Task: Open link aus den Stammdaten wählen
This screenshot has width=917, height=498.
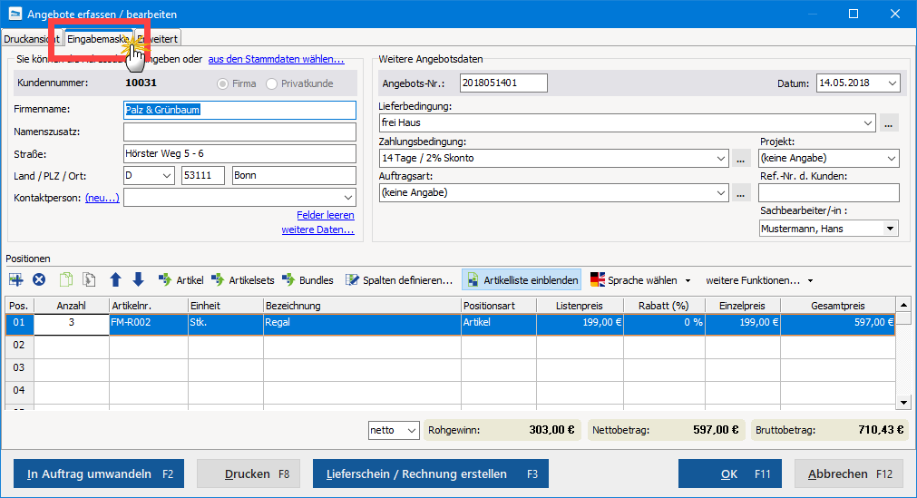Action: coord(276,59)
